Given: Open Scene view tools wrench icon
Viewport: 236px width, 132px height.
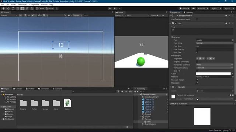Looking at the screenshot, I should (x=65, y=15).
